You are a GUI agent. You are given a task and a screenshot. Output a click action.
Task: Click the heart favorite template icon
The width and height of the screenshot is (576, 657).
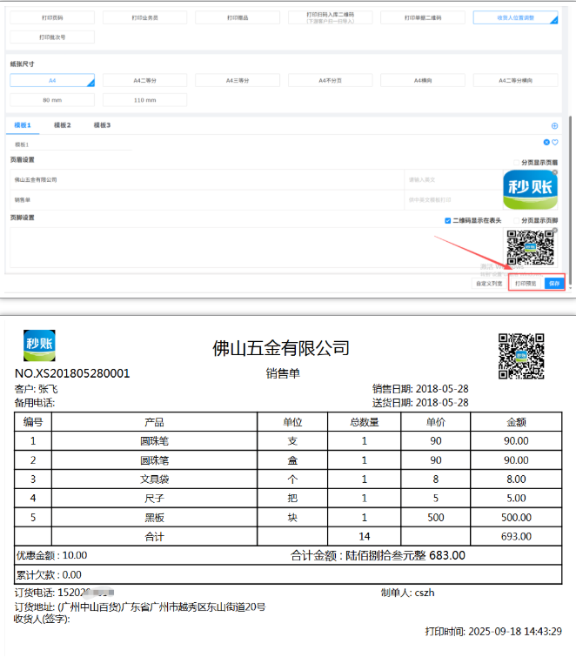[554, 143]
